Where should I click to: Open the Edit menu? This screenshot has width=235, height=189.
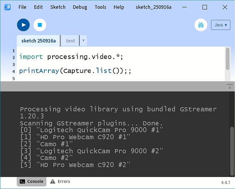pos(38,7)
